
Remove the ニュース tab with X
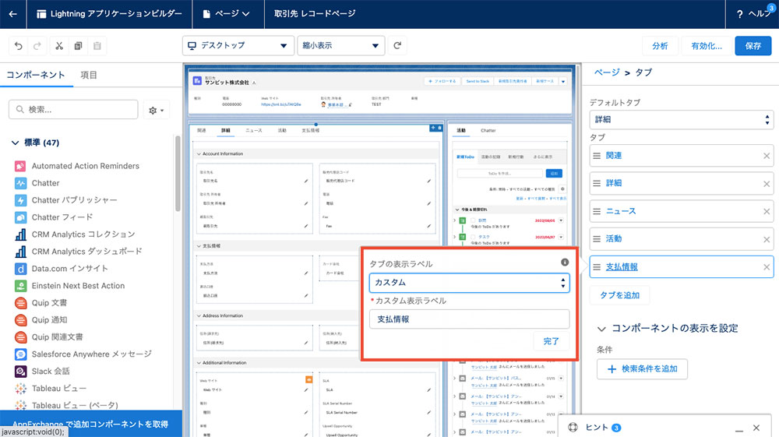[767, 212]
